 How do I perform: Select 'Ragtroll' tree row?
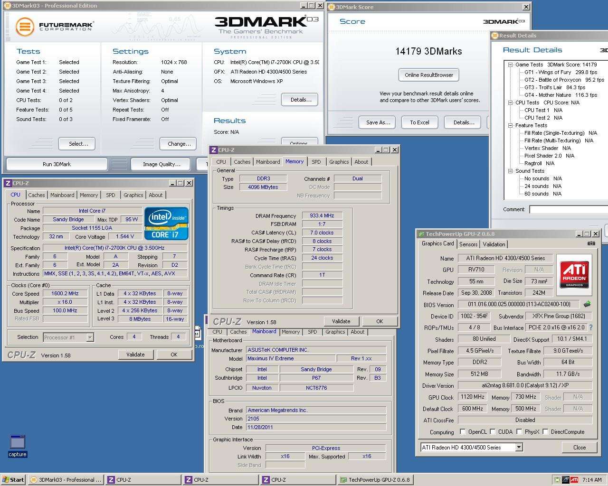[539, 163]
